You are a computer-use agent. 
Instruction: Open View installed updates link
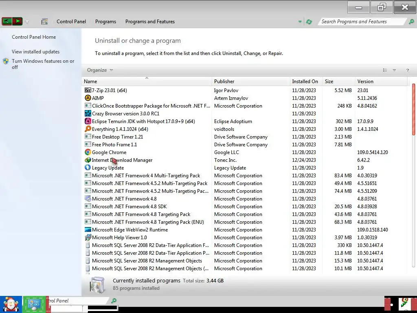[36, 52]
